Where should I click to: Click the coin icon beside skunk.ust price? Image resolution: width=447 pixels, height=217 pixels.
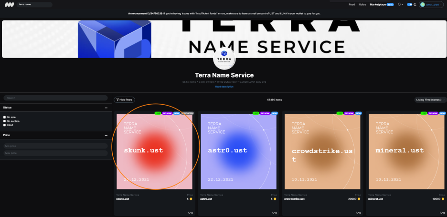191,199
